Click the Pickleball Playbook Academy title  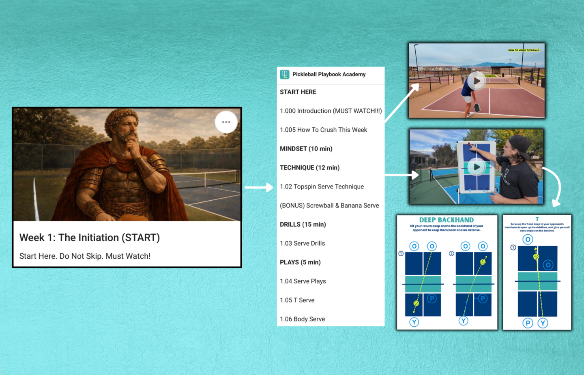coord(329,74)
